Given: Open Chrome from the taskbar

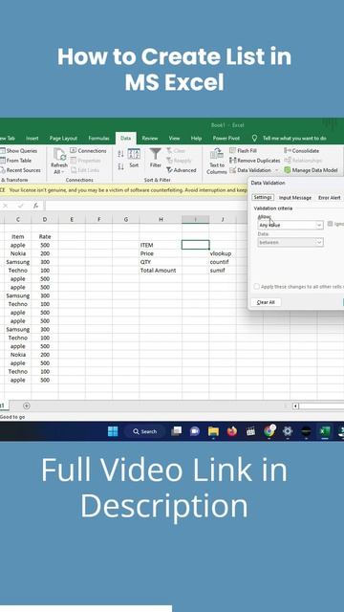Looking at the screenshot, I should pos(269,431).
